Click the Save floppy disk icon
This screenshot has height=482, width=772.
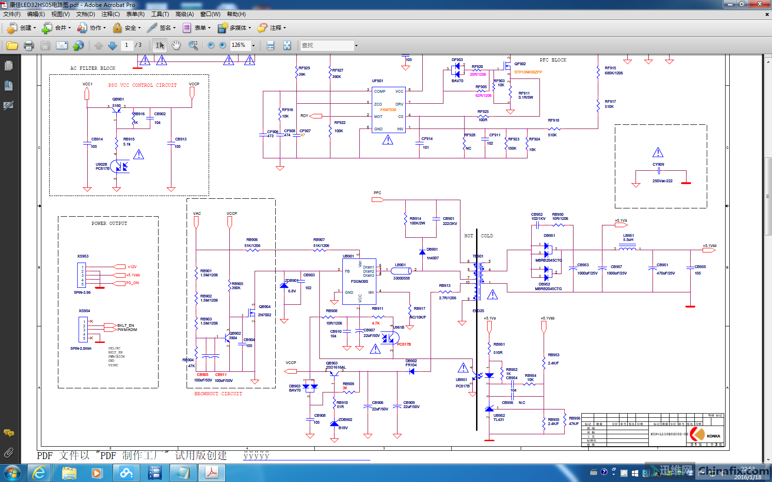coord(45,45)
